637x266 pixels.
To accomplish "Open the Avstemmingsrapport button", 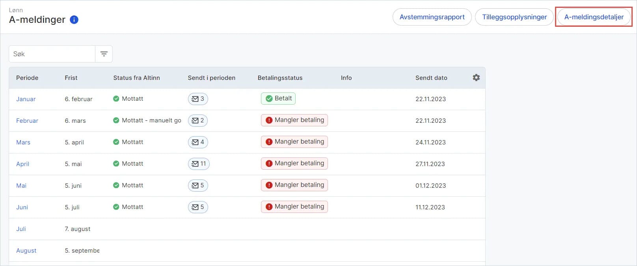I will point(432,17).
